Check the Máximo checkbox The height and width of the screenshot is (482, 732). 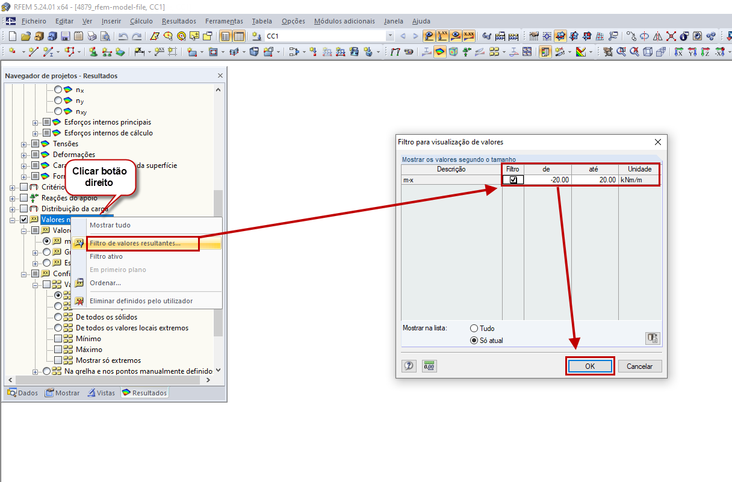(58, 350)
